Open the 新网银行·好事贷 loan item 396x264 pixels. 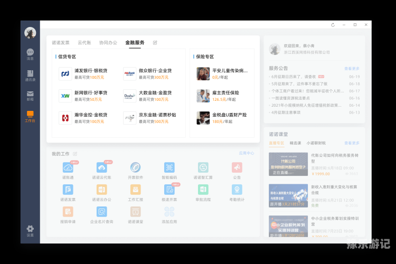point(83,96)
